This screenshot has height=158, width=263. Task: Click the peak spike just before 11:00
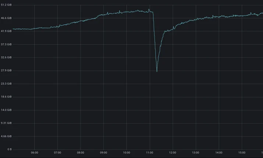pyautogui.click(x=149, y=10)
